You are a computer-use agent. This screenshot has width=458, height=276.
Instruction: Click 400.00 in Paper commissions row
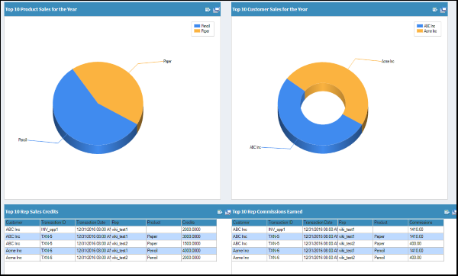pos(426,244)
